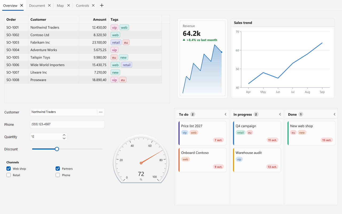
Task: Sort by the Order column header
Action: (16, 19)
